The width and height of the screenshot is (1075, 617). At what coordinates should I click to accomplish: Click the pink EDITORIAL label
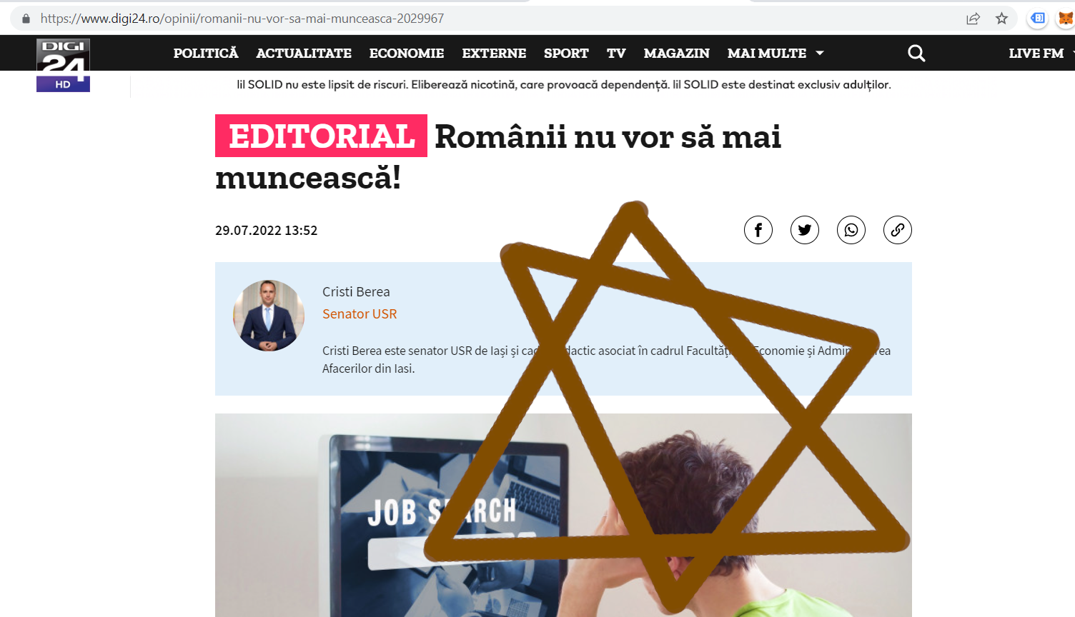tap(321, 136)
